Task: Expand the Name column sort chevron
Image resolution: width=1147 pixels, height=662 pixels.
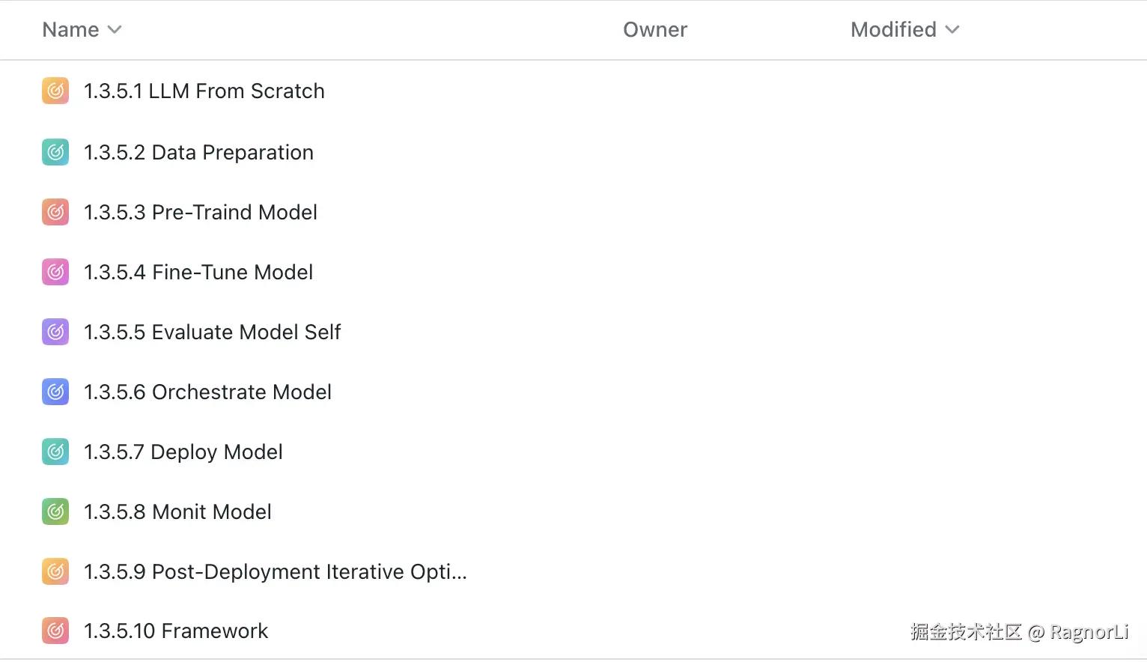Action: click(115, 30)
